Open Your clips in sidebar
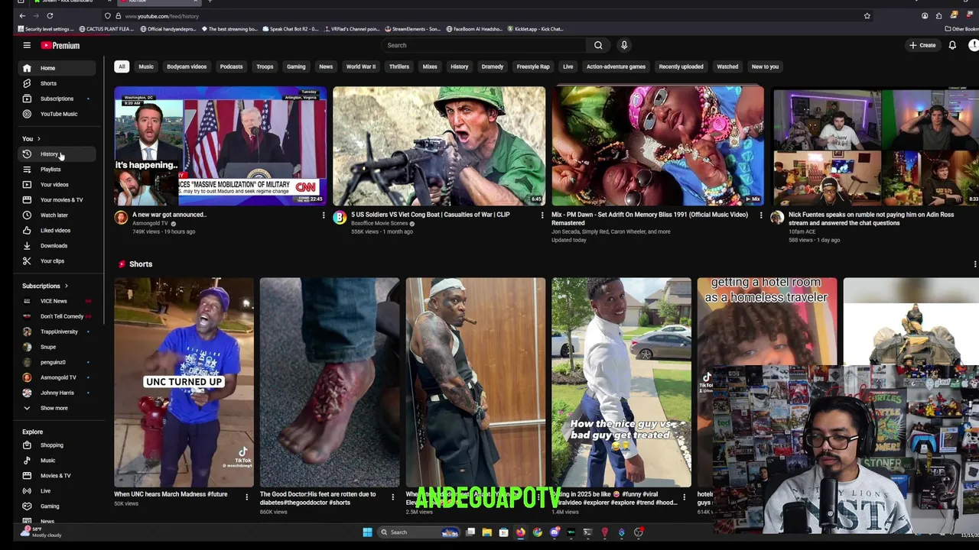Screen dimensions: 979x550 (58, 260)
